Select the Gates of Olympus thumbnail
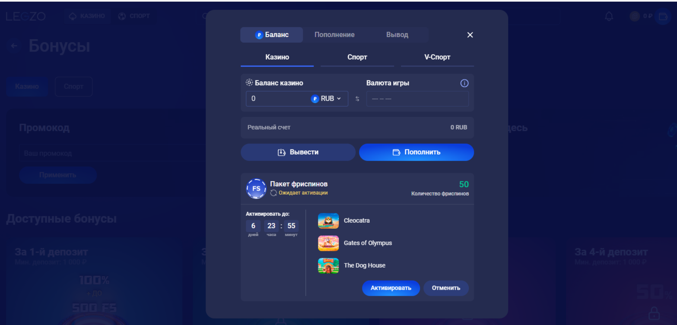This screenshot has width=677, height=325. pyautogui.click(x=328, y=243)
